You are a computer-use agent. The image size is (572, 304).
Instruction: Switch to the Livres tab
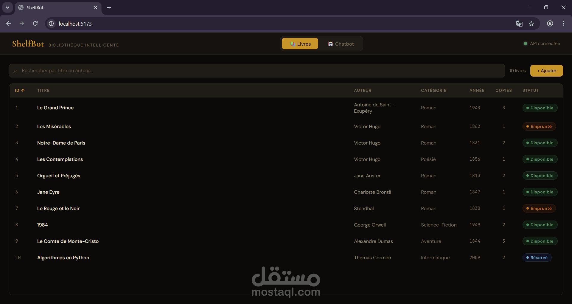click(x=300, y=44)
